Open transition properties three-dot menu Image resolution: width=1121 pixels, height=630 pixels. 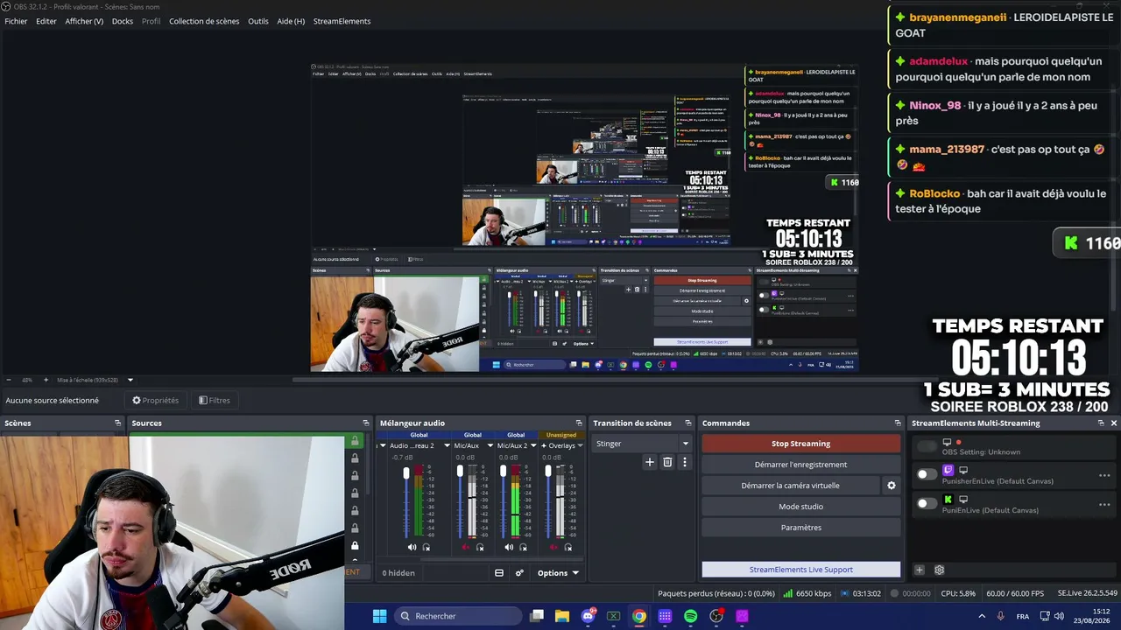coord(685,462)
